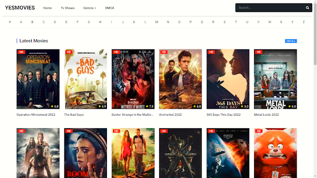Filter movies by letter F
Image resolution: width=317 pixels, height=178 pixels.
tap(77, 22)
